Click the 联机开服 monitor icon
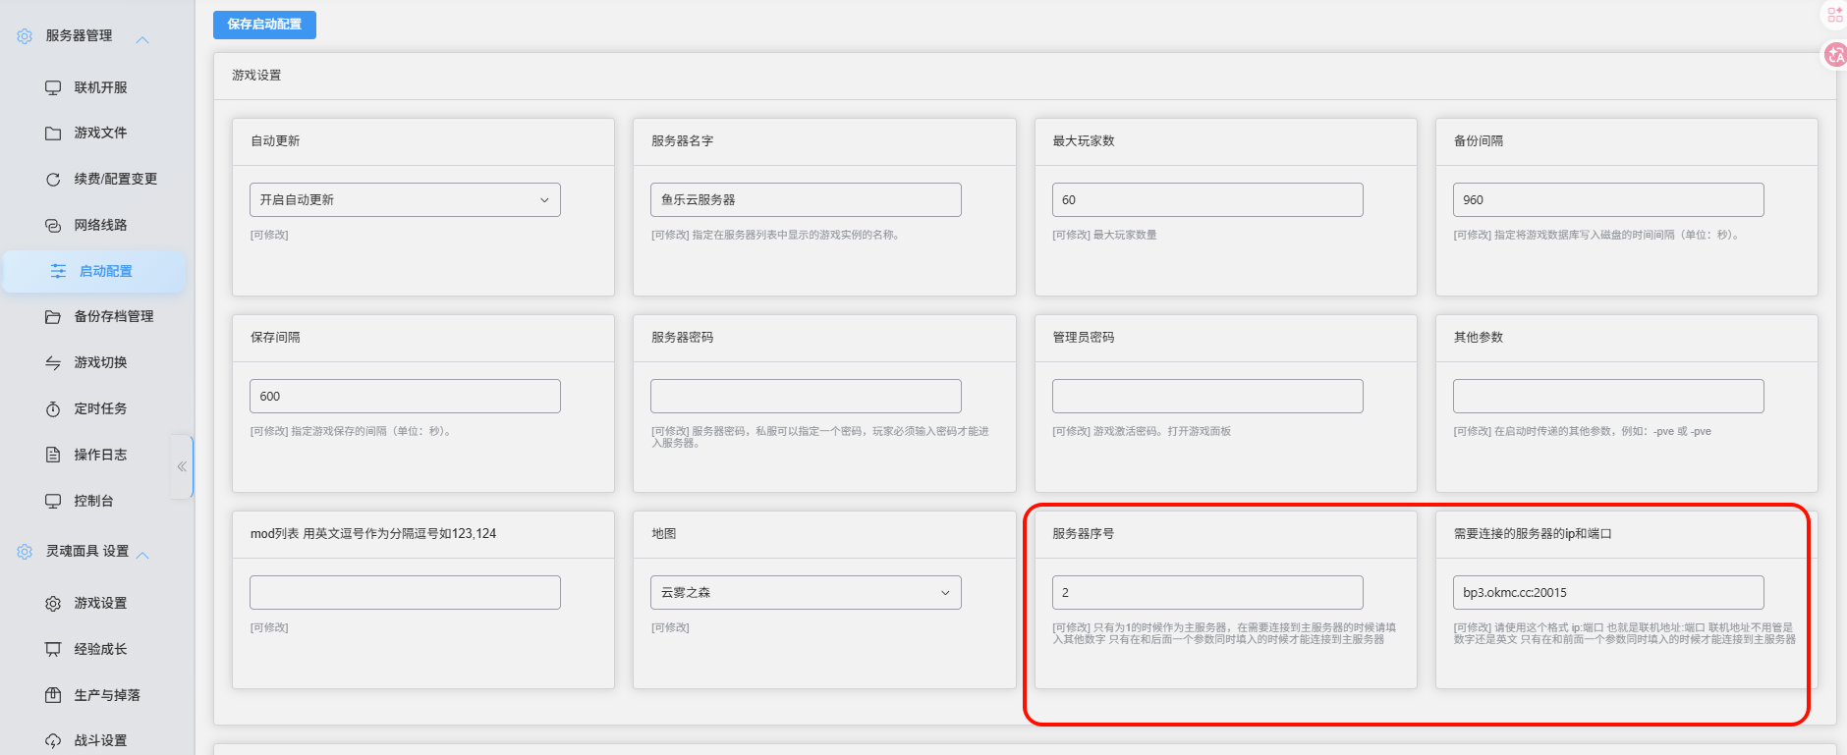1847x755 pixels. 53,87
